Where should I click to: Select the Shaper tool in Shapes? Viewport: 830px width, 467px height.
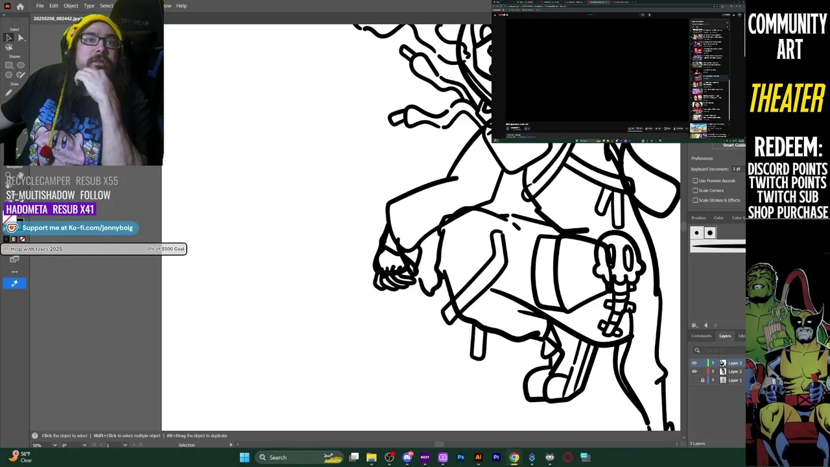[x=21, y=75]
